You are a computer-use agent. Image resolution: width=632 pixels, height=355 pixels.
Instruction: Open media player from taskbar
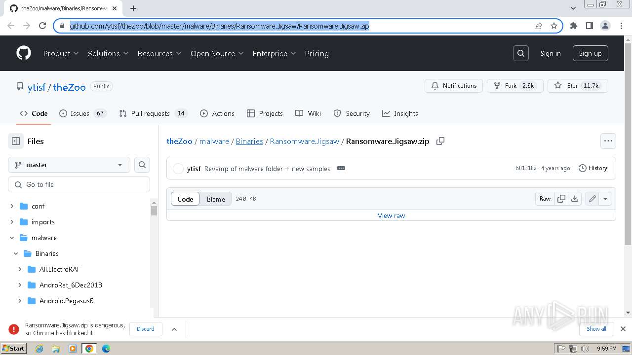(x=73, y=349)
